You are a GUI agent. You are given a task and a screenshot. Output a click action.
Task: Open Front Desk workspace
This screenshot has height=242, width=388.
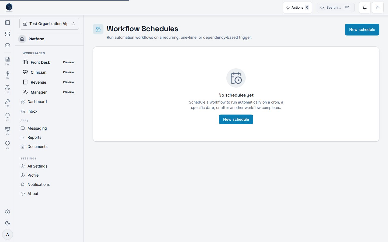point(49,62)
